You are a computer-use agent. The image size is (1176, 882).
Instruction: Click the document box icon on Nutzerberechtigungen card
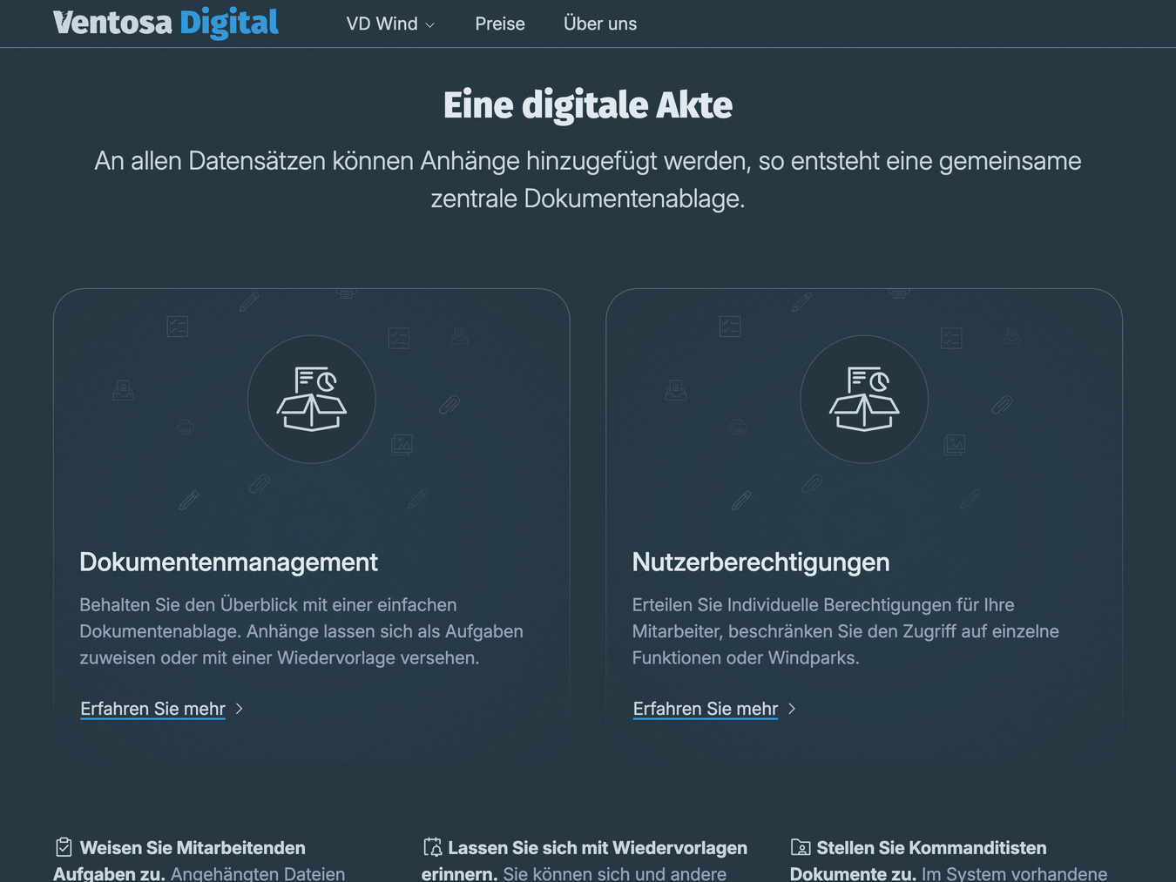(x=863, y=399)
